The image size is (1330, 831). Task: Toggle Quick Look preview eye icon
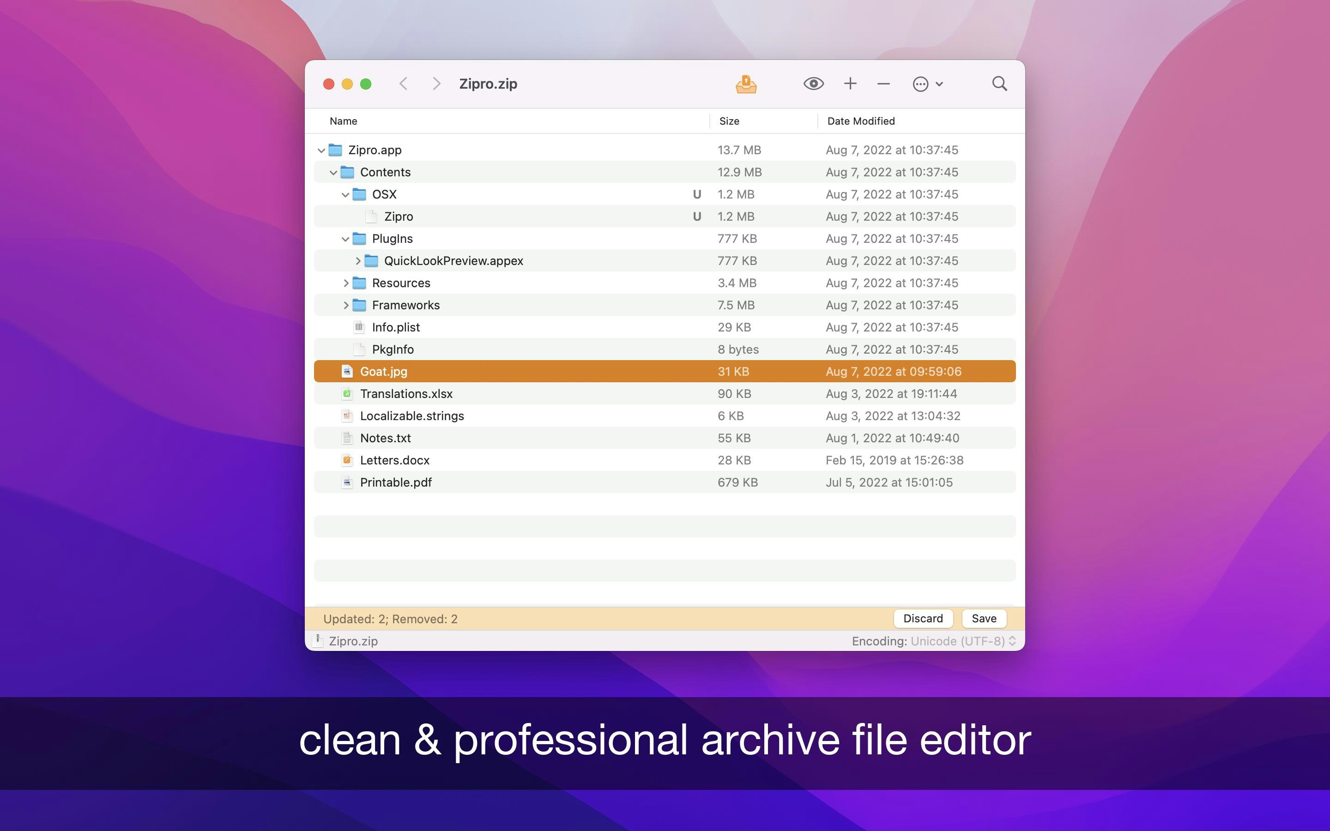tap(813, 84)
